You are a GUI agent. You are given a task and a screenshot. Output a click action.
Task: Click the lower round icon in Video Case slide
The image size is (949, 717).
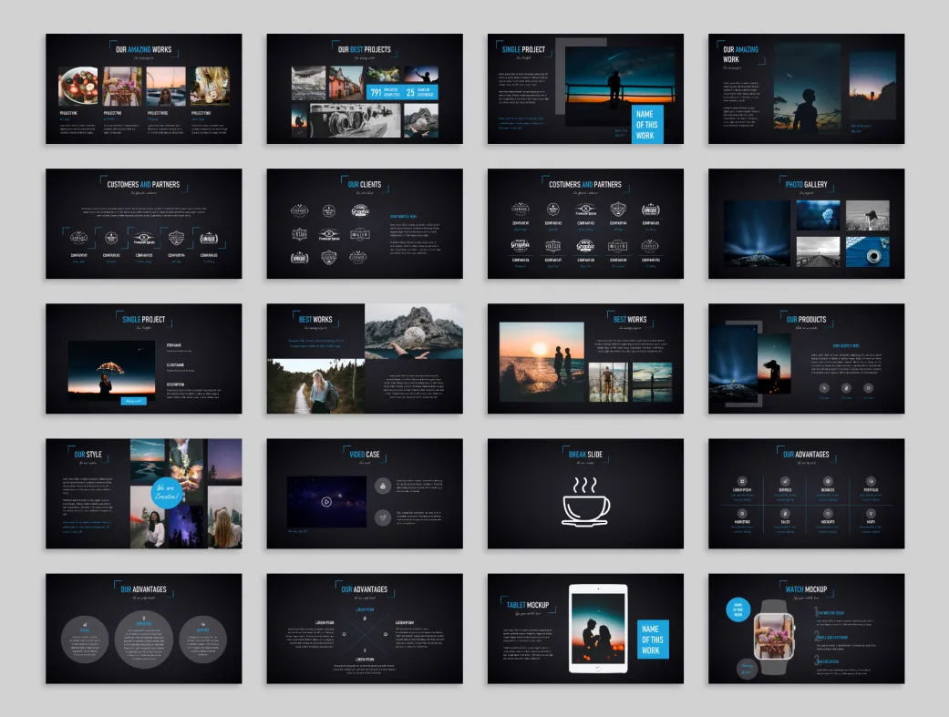coord(382,517)
